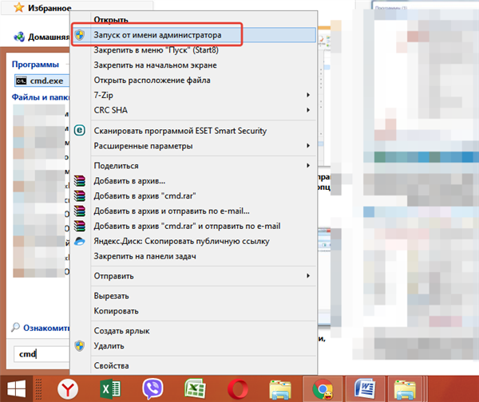Image resolution: width=479 pixels, height=402 pixels.
Task: Open the first File Explorer folder icon on the taskbar
Action: pos(280,389)
